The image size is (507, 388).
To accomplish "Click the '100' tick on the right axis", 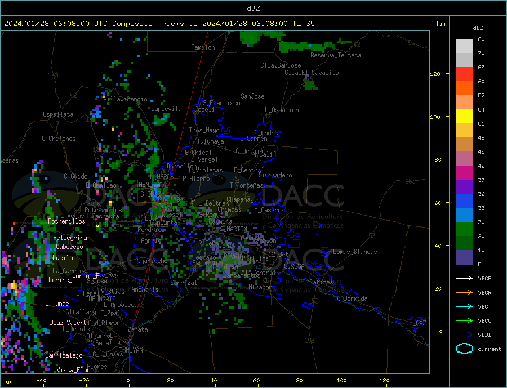I will click(435, 117).
